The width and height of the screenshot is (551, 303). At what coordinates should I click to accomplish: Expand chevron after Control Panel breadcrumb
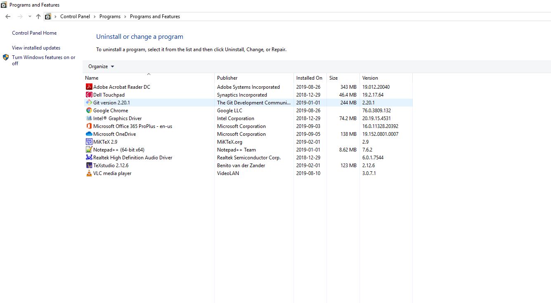click(95, 17)
